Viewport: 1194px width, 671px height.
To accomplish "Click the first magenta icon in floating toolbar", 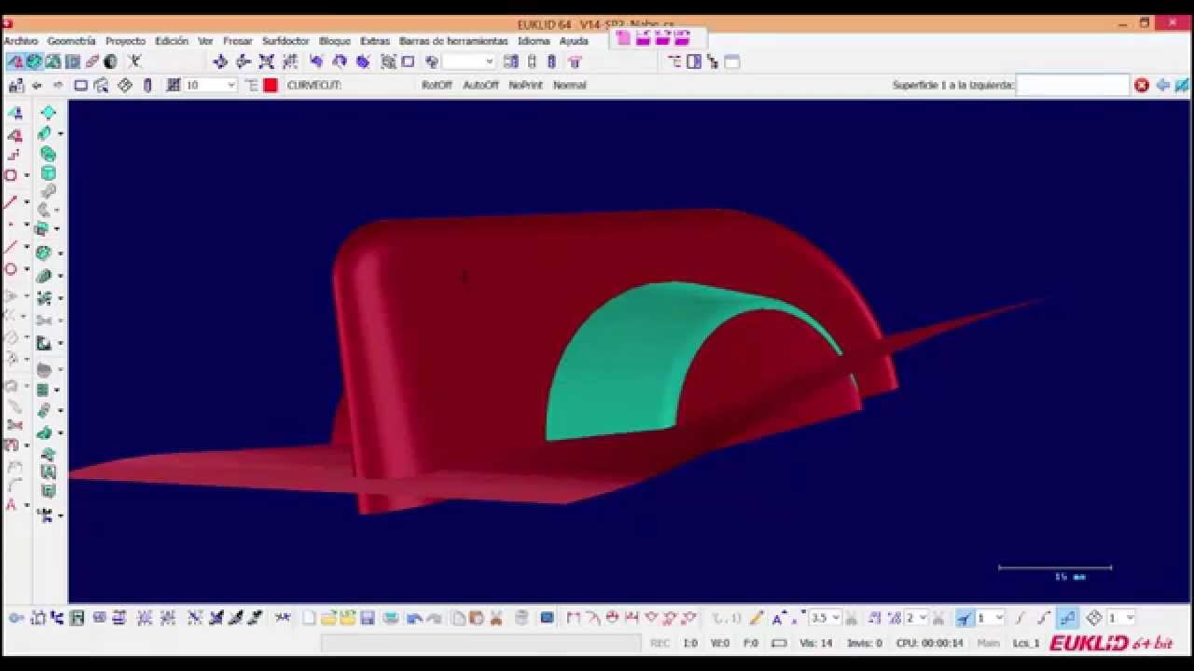I will (623, 38).
